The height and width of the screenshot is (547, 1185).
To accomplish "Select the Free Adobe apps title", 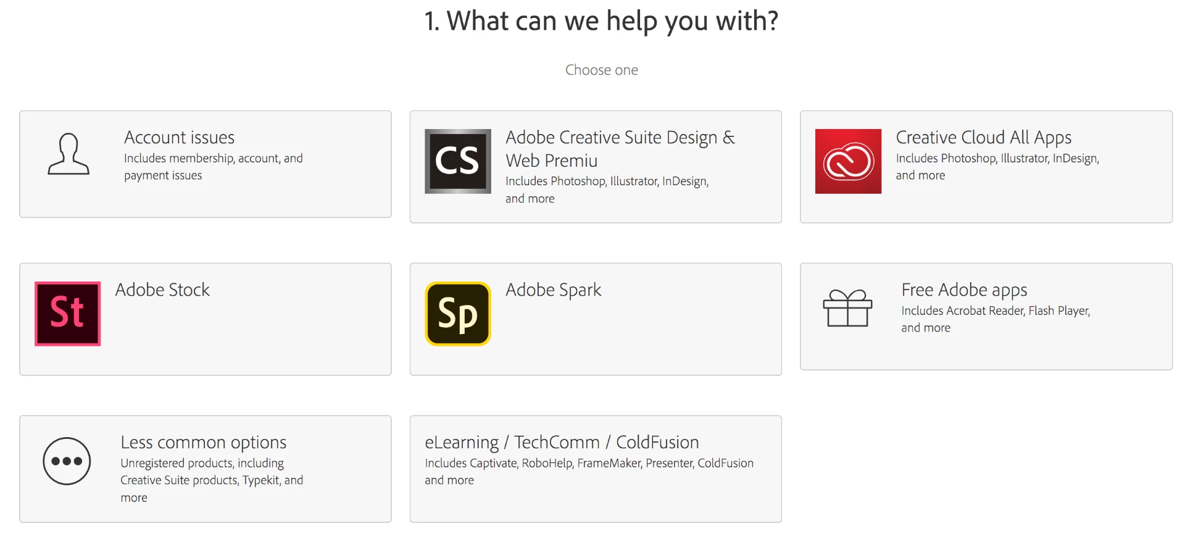I will tap(964, 290).
